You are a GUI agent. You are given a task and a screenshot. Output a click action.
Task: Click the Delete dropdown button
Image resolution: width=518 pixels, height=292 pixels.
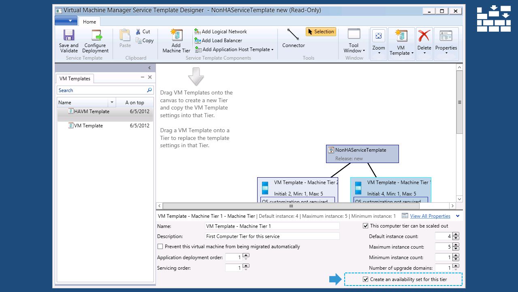pyautogui.click(x=424, y=44)
